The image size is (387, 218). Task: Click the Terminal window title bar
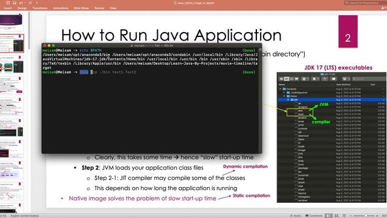[152, 46]
